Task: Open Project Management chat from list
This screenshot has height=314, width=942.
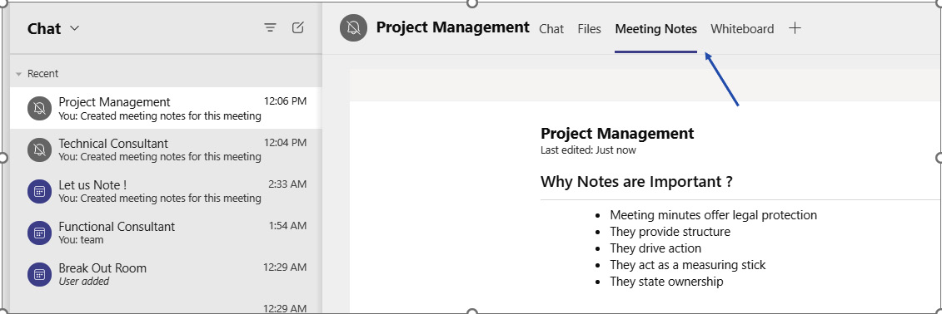Action: click(166, 108)
